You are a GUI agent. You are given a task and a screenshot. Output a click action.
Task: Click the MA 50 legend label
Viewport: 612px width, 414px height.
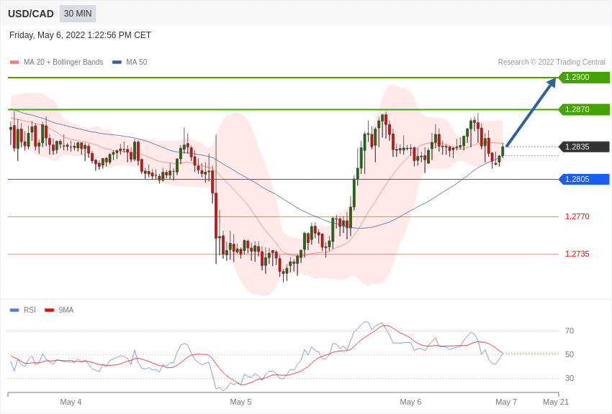click(x=137, y=62)
